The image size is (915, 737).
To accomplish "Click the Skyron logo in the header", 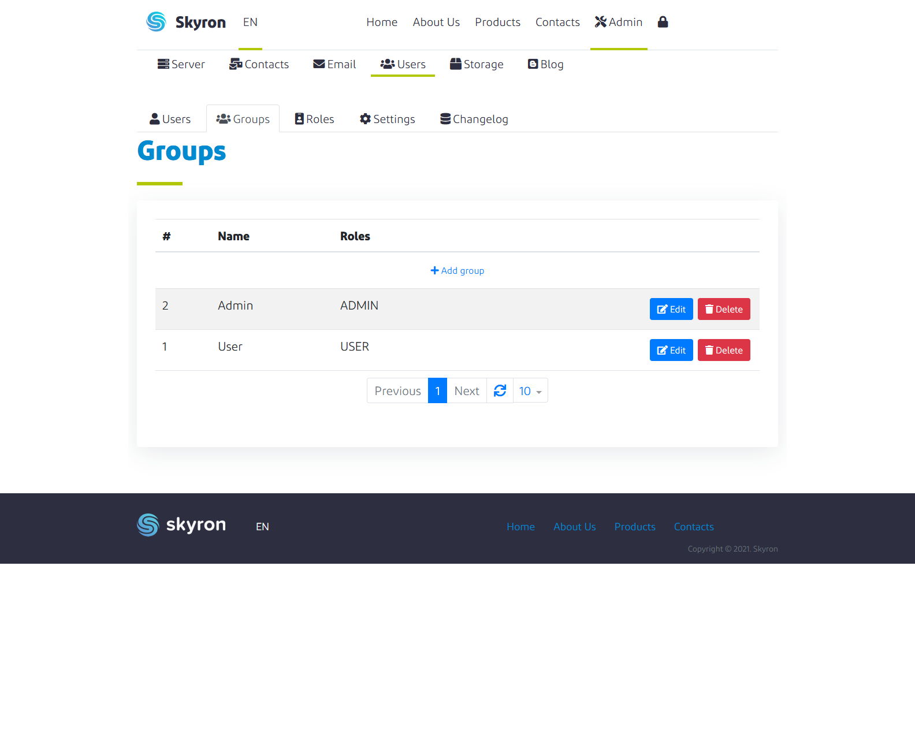I will click(x=185, y=22).
